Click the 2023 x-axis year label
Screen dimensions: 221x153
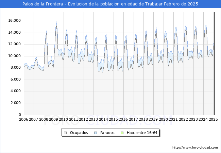[193, 119]
